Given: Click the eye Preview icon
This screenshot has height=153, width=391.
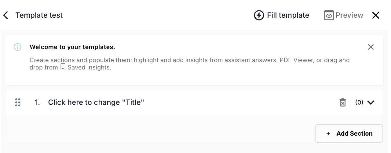Looking at the screenshot, I should [x=329, y=15].
